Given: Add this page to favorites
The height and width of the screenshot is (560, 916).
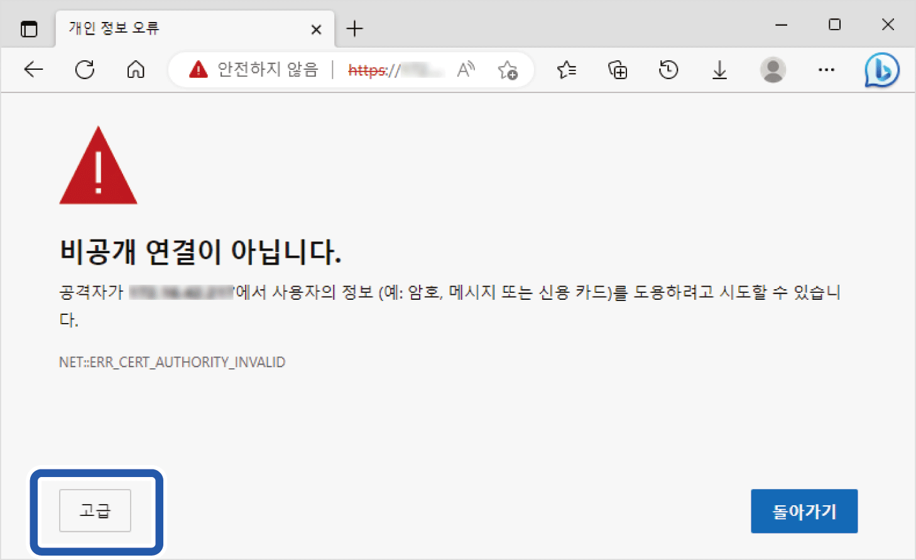Looking at the screenshot, I should pos(508,70).
